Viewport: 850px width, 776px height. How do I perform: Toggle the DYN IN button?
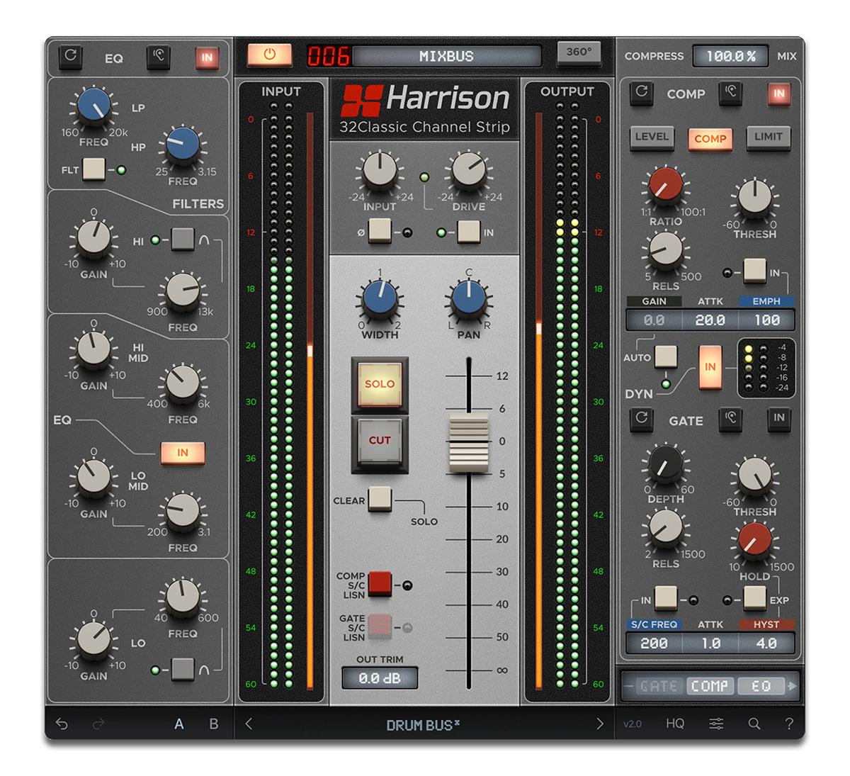point(710,367)
